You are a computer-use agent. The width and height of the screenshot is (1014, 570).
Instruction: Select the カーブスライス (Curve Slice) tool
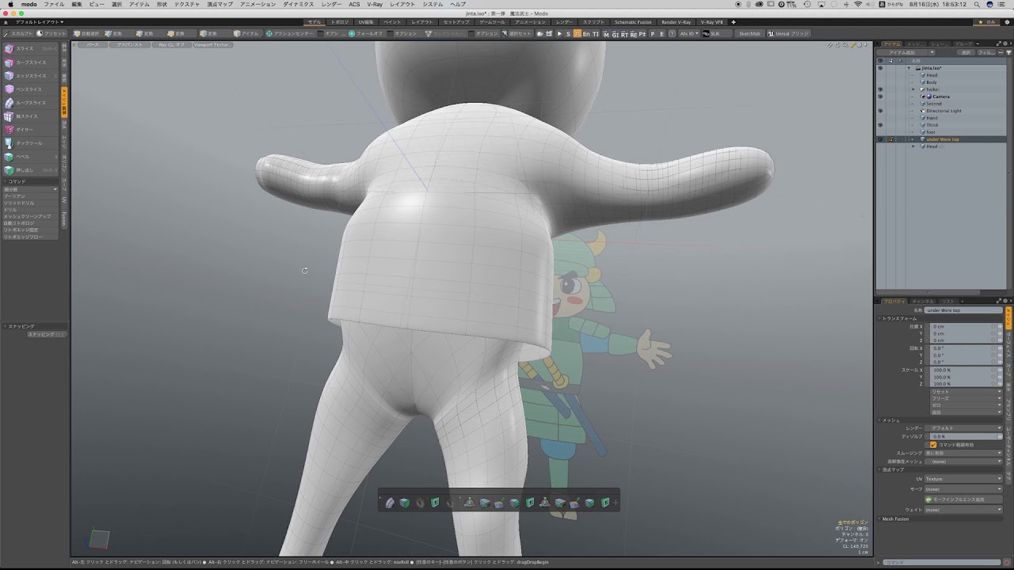[x=31, y=63]
